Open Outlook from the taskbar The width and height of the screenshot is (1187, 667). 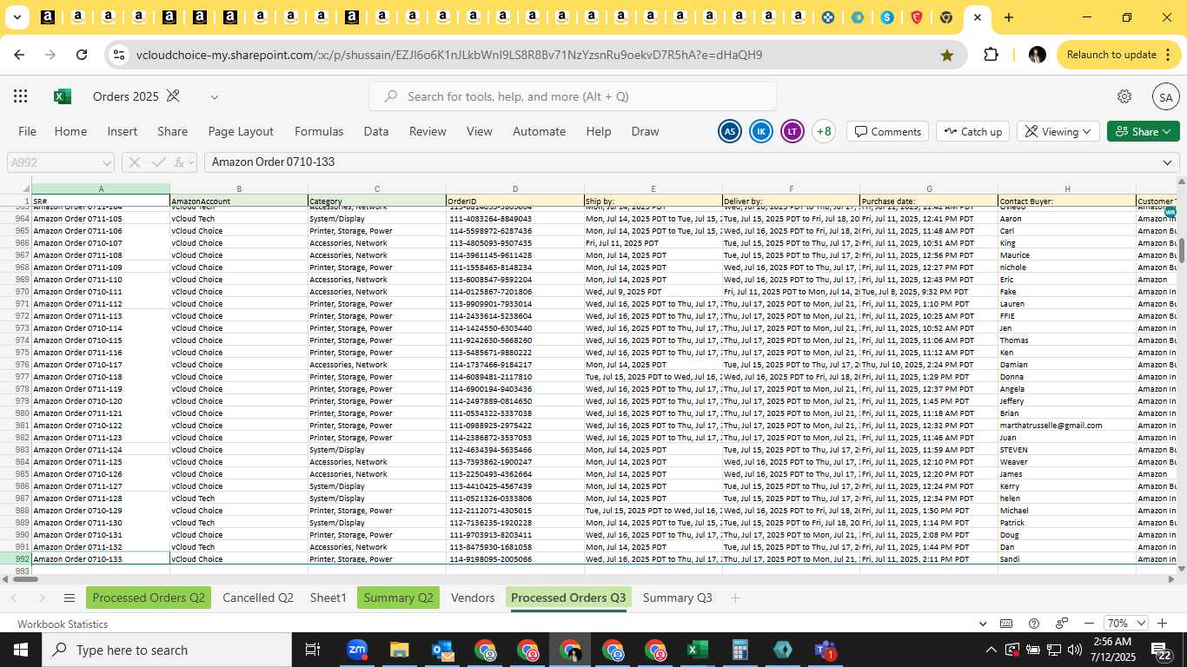pos(441,650)
